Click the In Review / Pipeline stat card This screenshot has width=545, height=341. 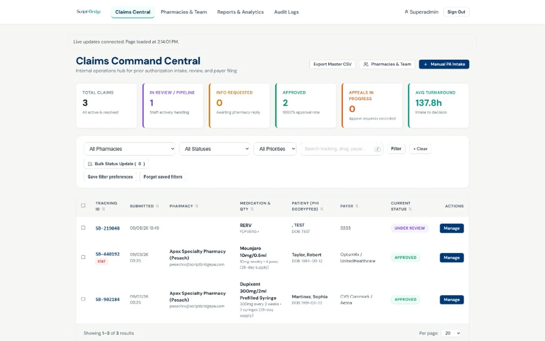(x=173, y=106)
